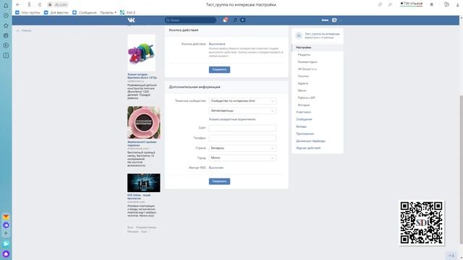Click the action button status value link
The width and height of the screenshot is (463, 260).
point(217,44)
